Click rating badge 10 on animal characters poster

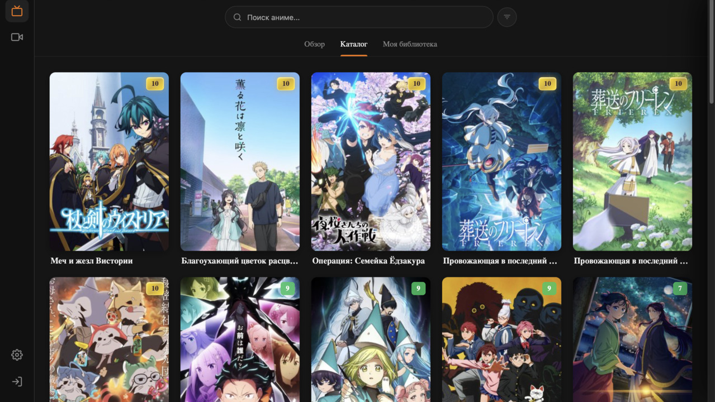155,289
